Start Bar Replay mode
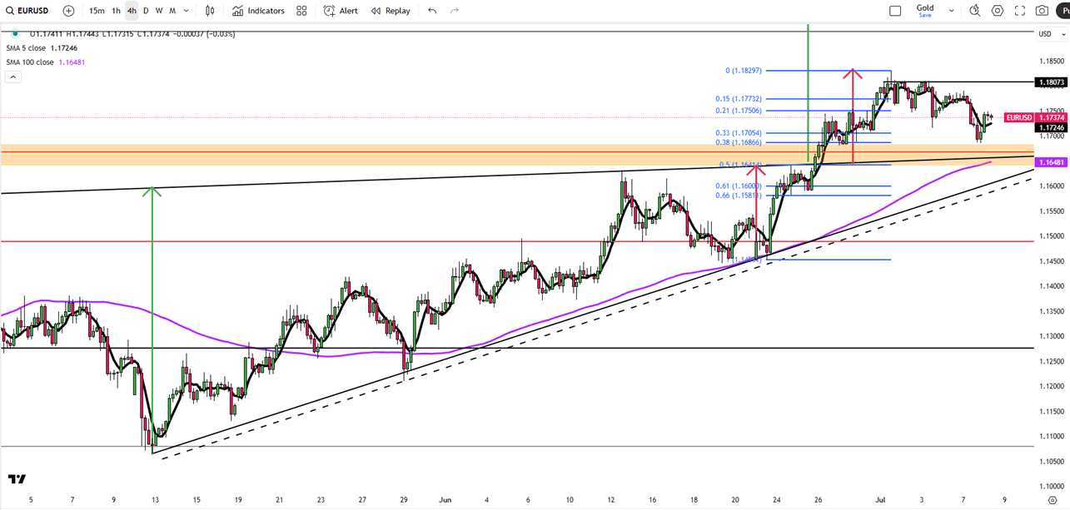The height and width of the screenshot is (510, 1070). click(391, 11)
